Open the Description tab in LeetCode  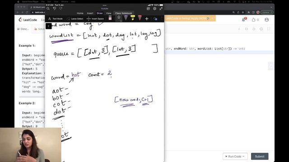pyautogui.click(x=23, y=29)
